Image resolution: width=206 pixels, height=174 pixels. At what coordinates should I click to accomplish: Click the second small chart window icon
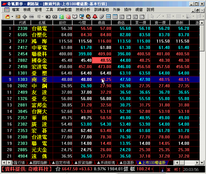pos(129,17)
